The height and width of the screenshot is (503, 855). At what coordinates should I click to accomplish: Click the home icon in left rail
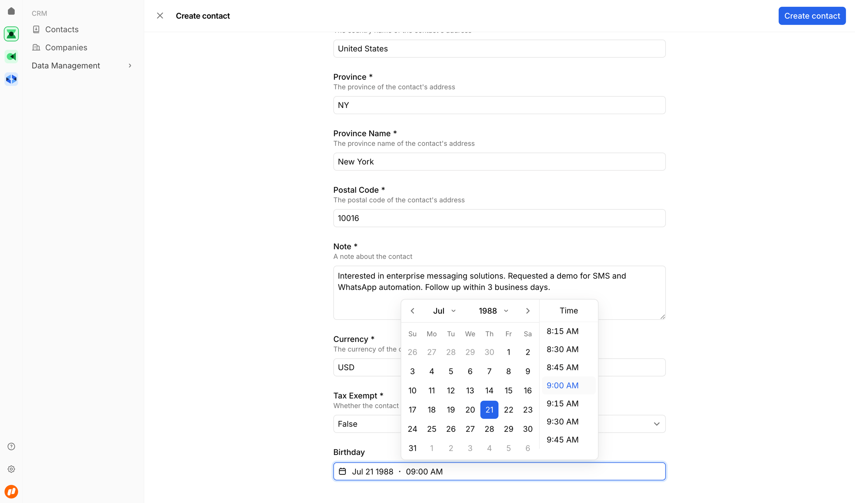(11, 11)
